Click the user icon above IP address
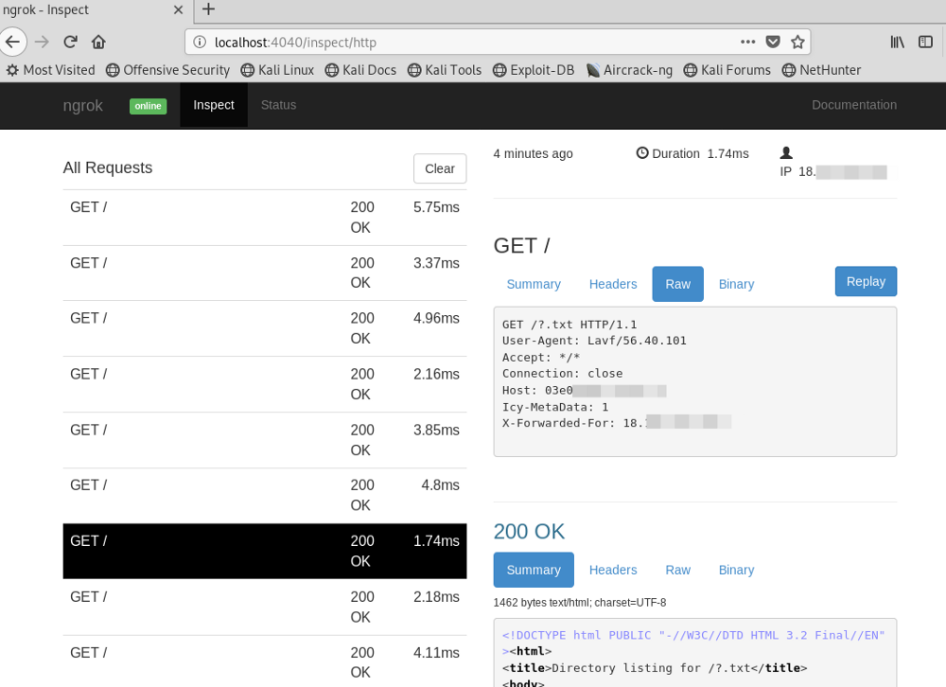The height and width of the screenshot is (687, 946). [786, 152]
